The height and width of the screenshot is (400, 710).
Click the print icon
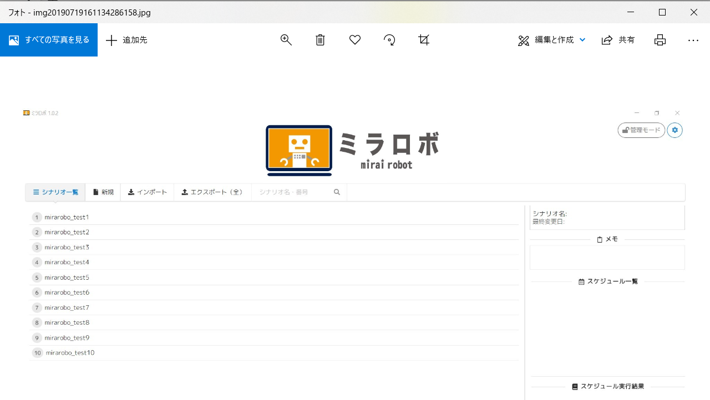[x=660, y=40]
